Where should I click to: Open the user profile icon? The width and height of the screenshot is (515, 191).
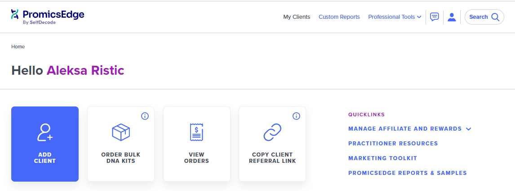452,17
